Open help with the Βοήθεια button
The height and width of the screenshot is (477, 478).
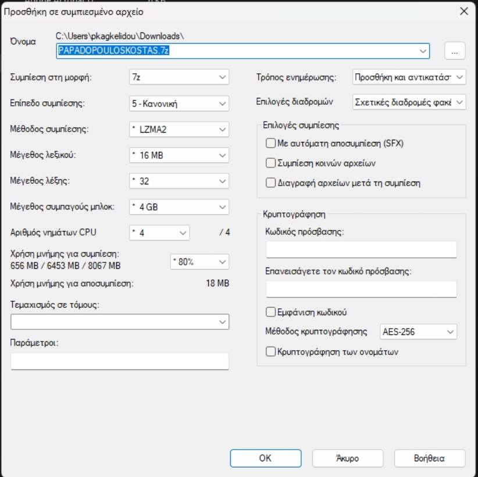[430, 458]
